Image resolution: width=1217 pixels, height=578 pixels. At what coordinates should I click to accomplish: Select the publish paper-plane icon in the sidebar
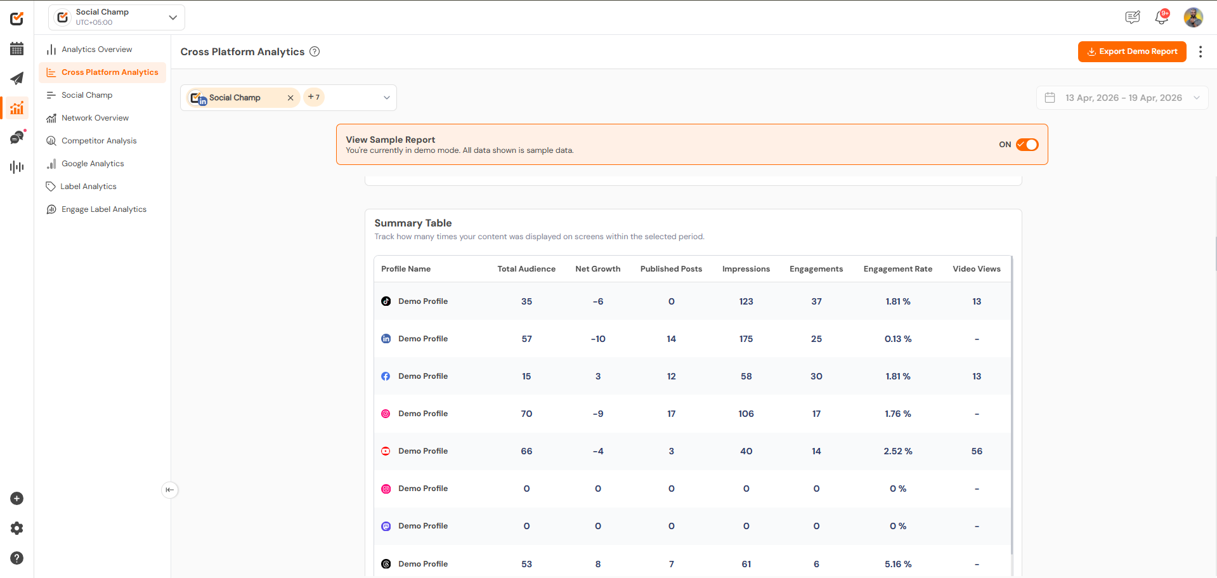coord(16,78)
